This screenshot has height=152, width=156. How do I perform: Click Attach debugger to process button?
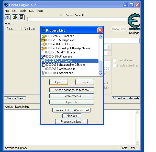click(x=72, y=90)
